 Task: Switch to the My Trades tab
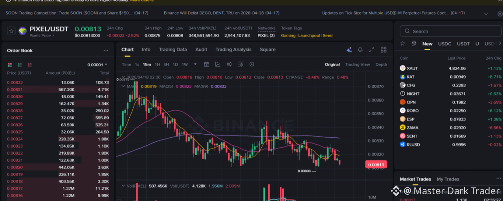point(448,179)
